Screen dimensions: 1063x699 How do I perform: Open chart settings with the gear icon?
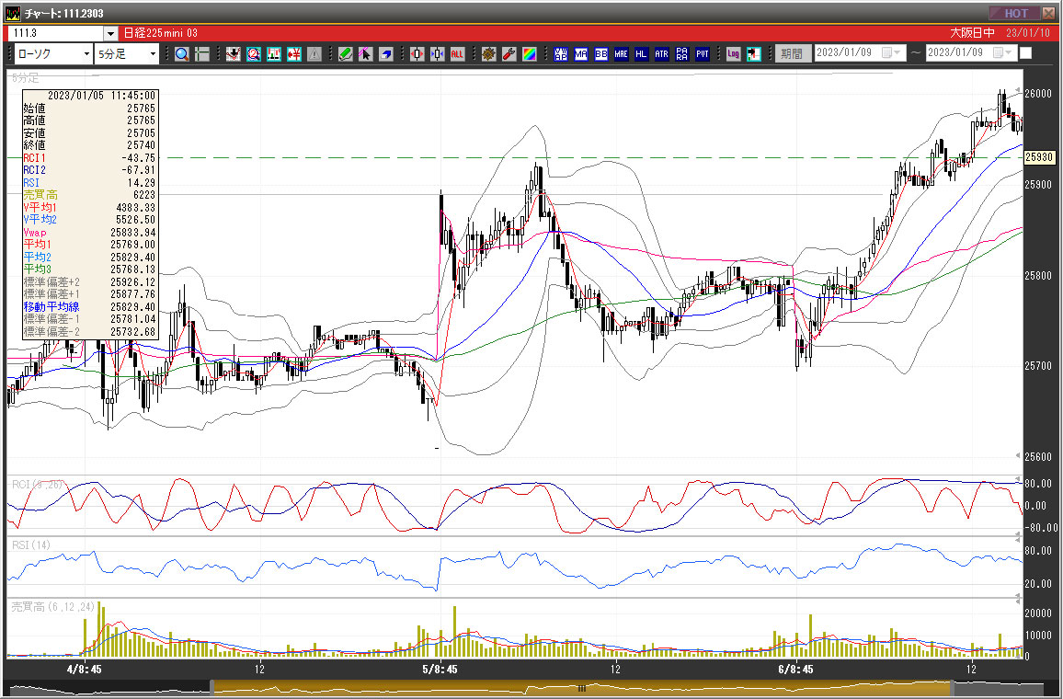pos(489,54)
